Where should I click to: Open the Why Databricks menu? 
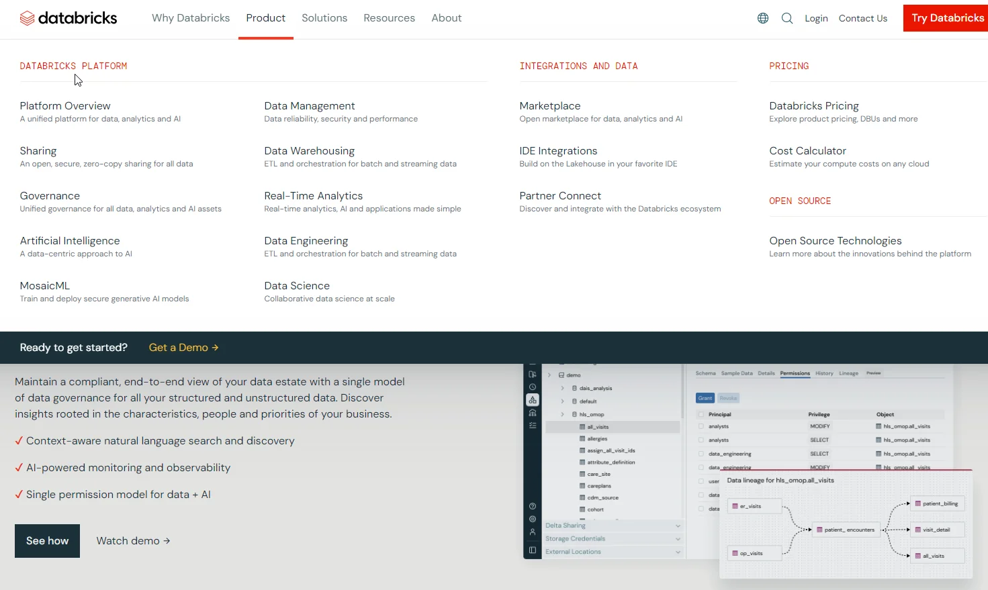pyautogui.click(x=191, y=18)
